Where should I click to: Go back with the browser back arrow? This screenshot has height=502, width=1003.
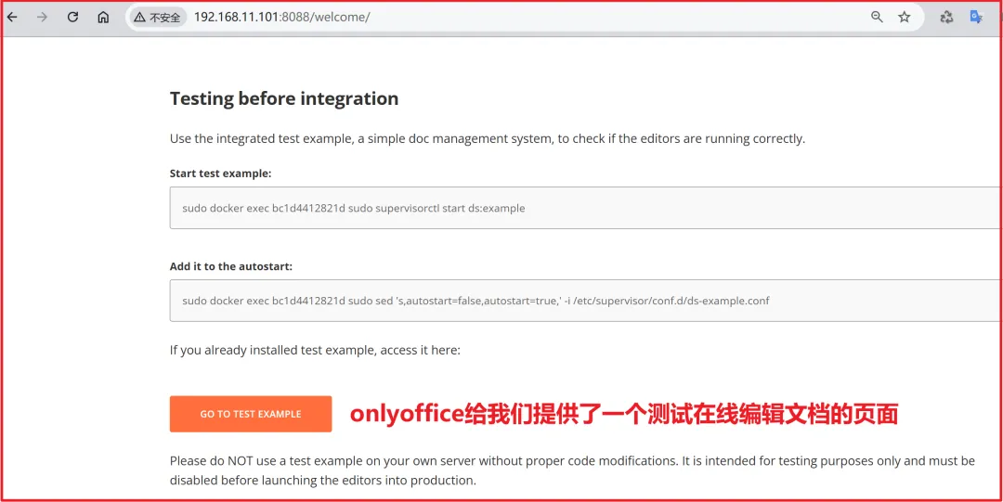11,18
